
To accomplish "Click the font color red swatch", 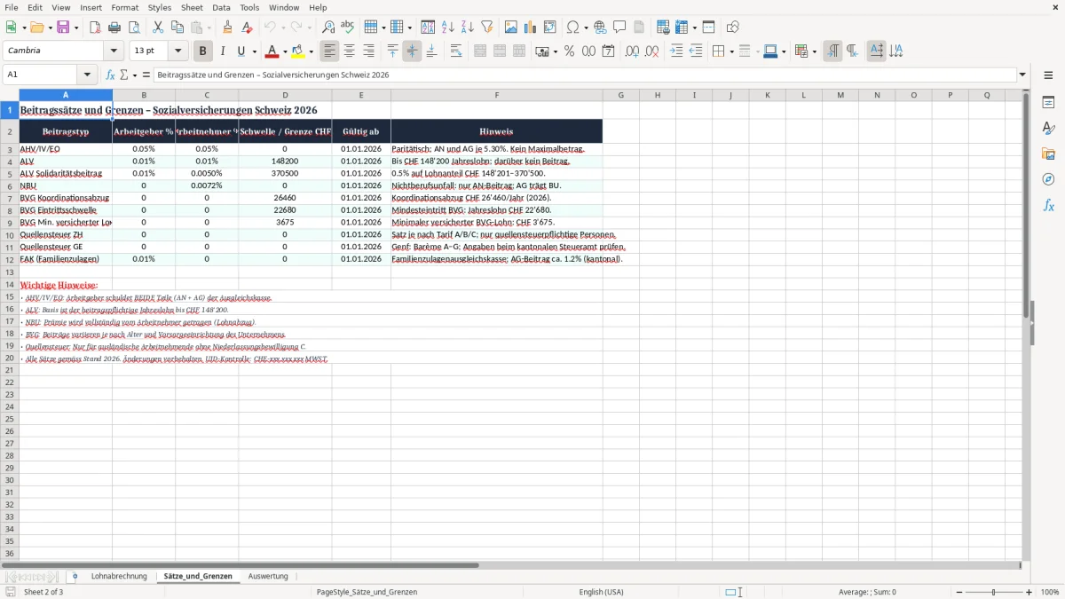I will (x=272, y=51).
